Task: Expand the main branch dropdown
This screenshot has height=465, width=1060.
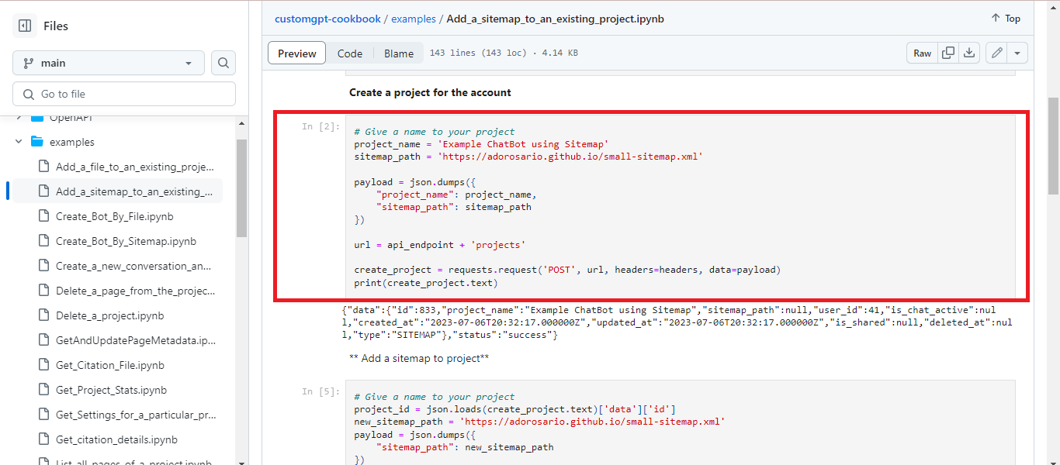Action: pyautogui.click(x=108, y=63)
